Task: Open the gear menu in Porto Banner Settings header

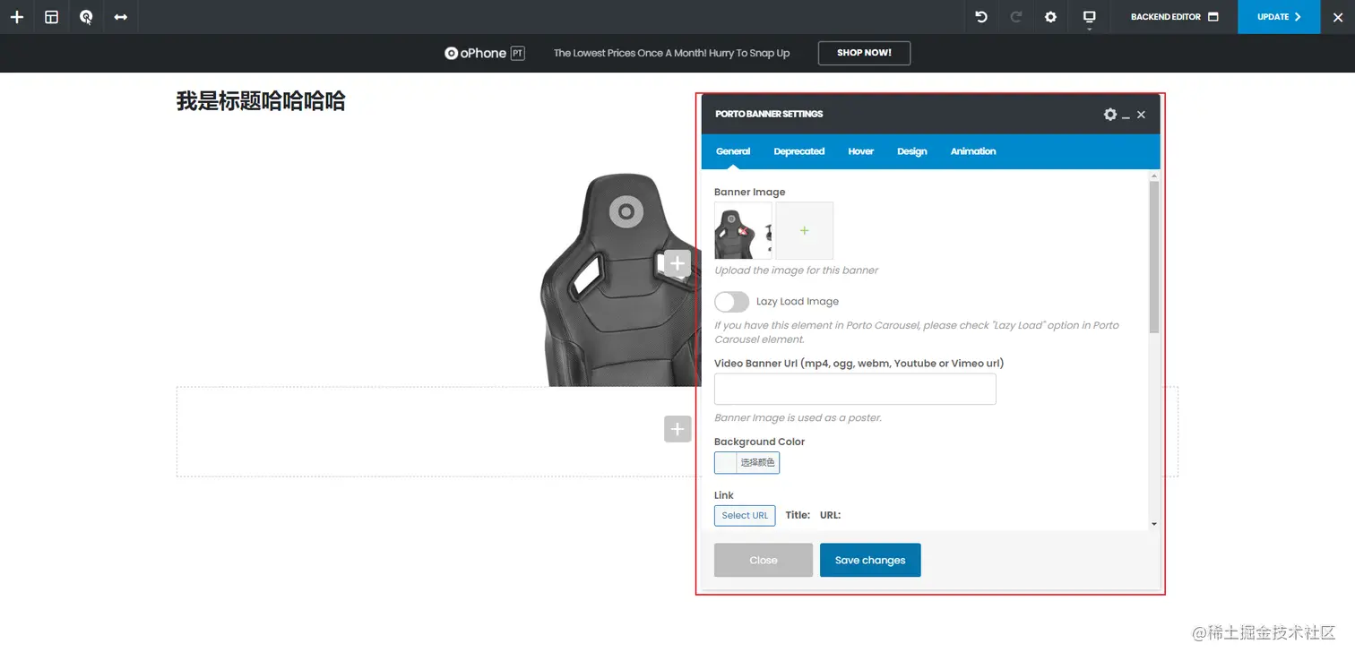Action: point(1110,115)
